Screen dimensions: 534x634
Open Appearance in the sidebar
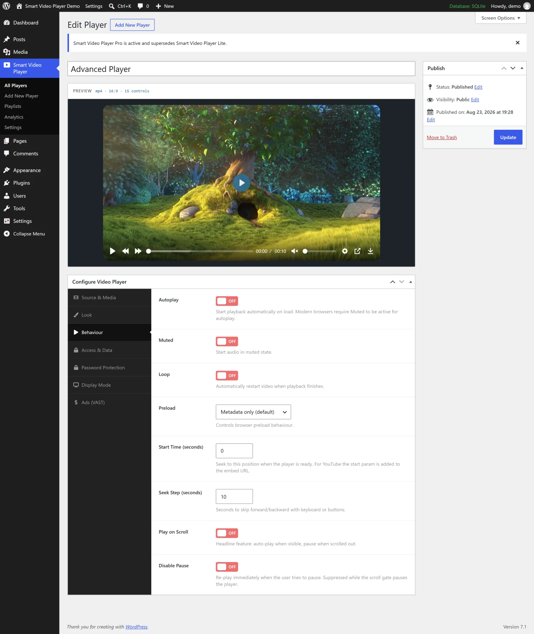click(27, 170)
